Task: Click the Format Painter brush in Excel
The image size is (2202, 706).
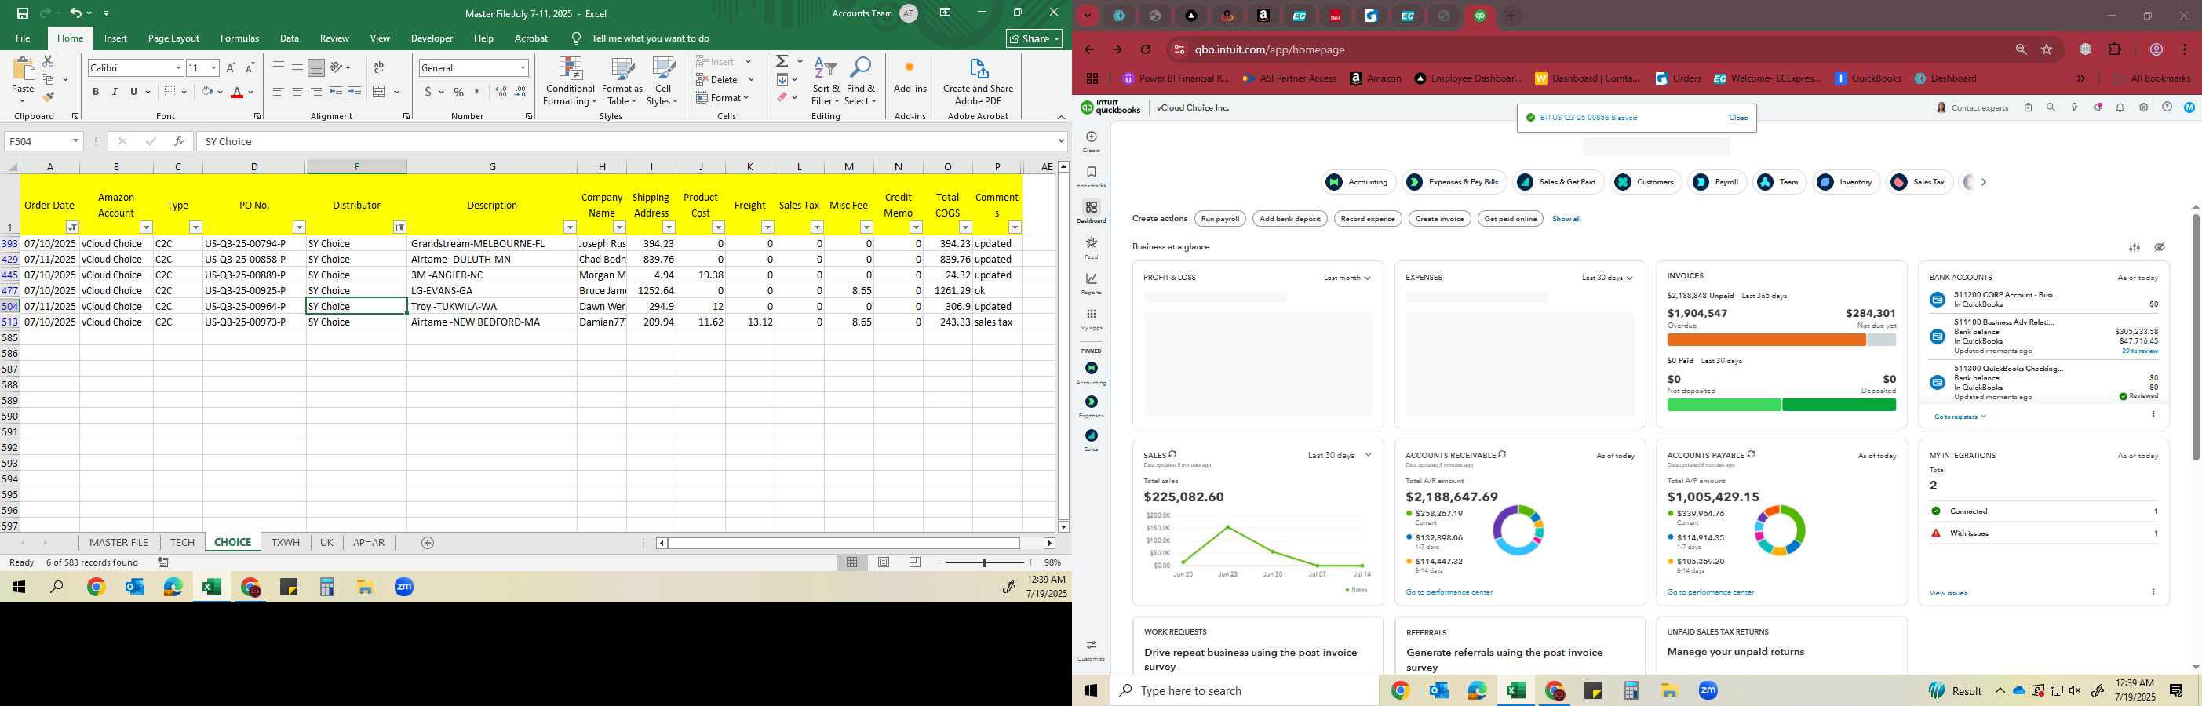Action: [48, 96]
